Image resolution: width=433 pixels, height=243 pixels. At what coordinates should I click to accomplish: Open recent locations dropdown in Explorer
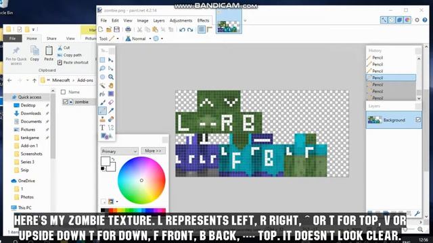click(x=27, y=80)
